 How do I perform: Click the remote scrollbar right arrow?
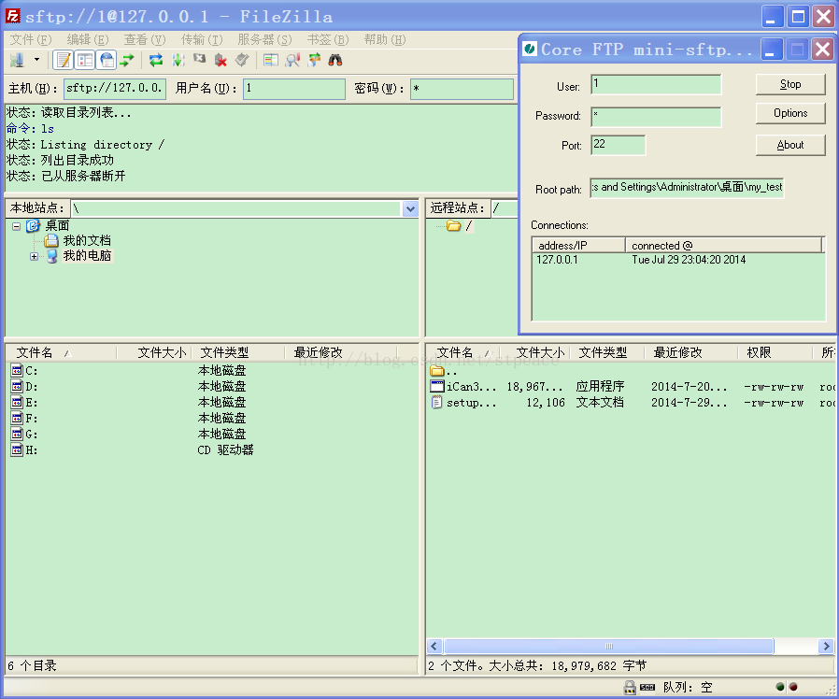[x=826, y=646]
